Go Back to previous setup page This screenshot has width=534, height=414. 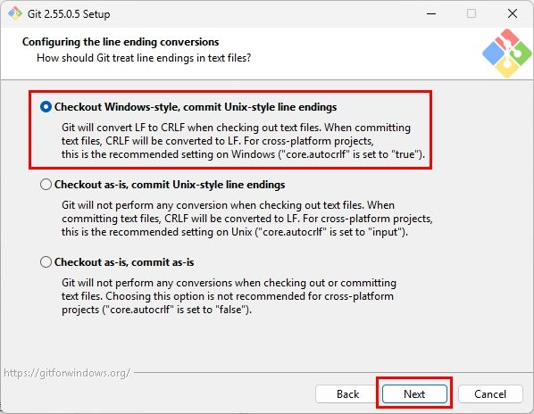tap(347, 394)
